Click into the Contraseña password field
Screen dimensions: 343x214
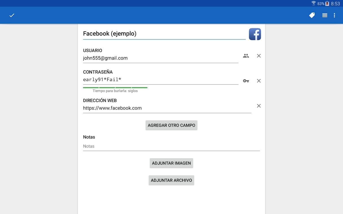tap(160, 80)
